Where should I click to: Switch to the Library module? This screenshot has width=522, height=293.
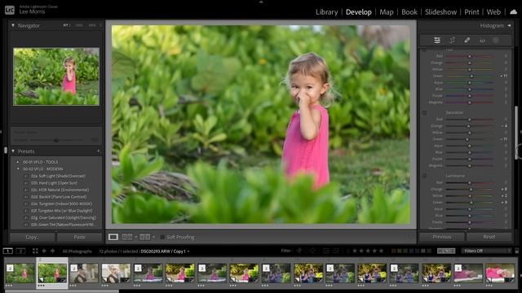pos(326,12)
